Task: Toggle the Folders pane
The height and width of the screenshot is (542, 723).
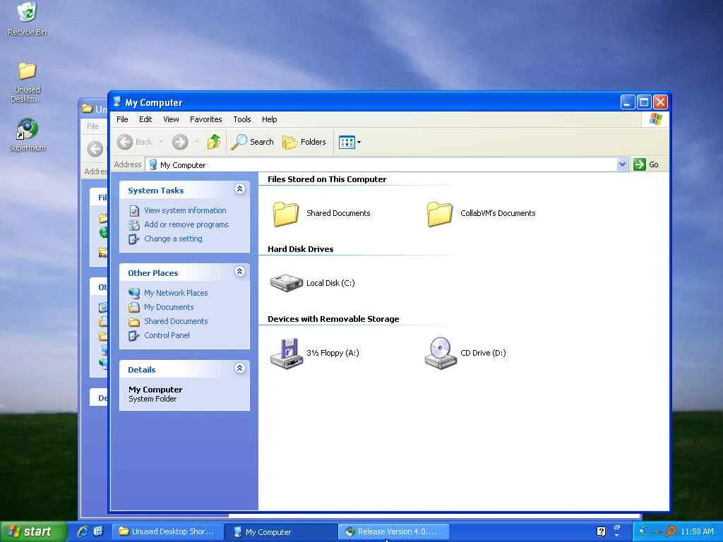Action: (x=304, y=142)
